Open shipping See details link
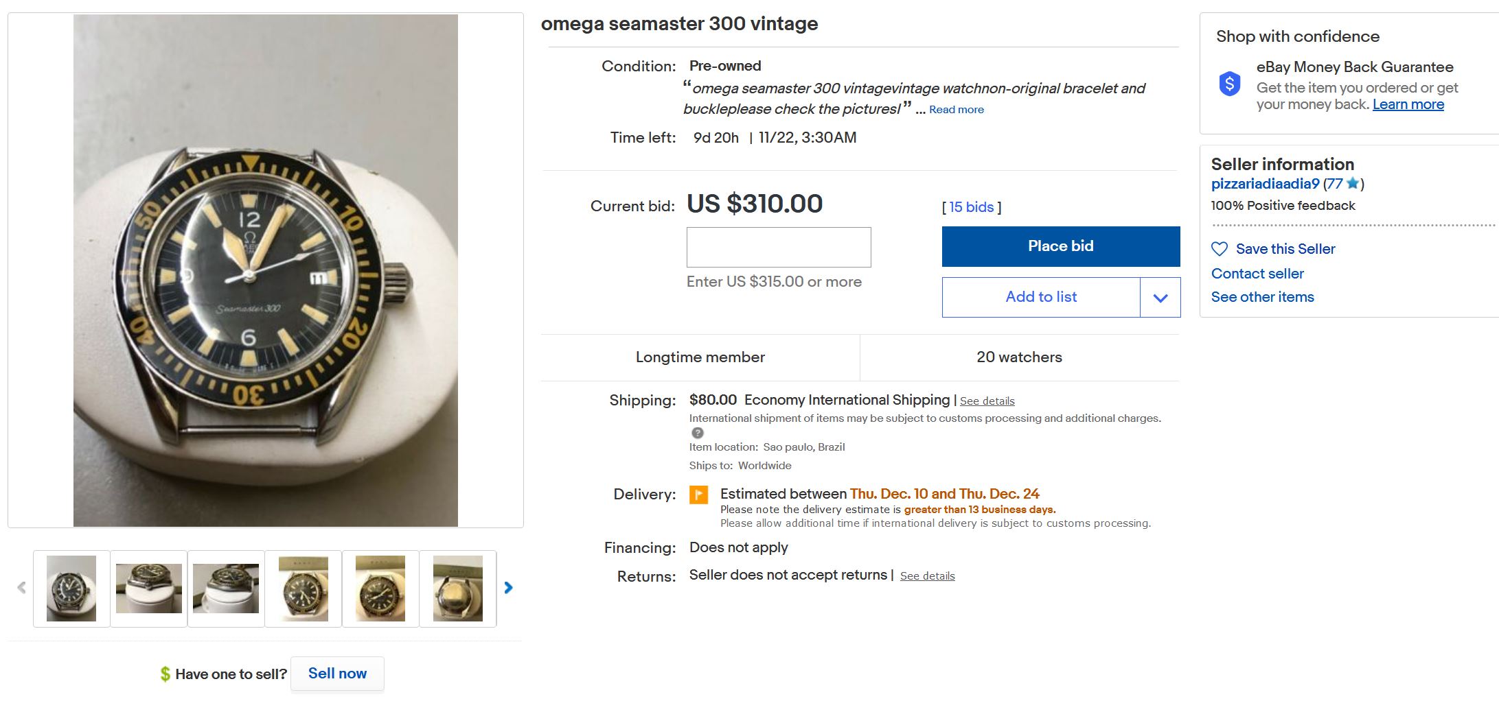This screenshot has height=712, width=1499. (x=987, y=401)
